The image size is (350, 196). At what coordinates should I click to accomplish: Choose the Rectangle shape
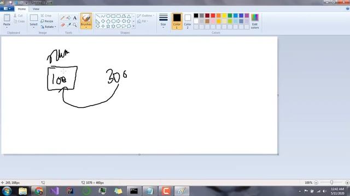(x=113, y=16)
